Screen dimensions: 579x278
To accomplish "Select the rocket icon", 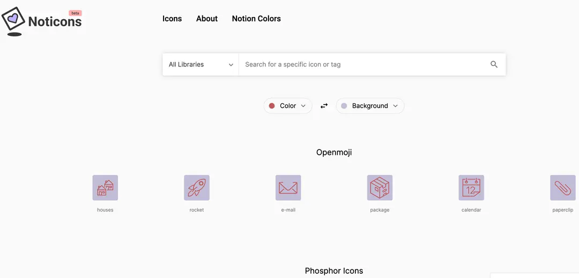I will click(x=197, y=187).
